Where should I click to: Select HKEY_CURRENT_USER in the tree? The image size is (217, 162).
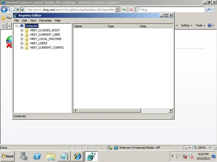click(x=45, y=35)
